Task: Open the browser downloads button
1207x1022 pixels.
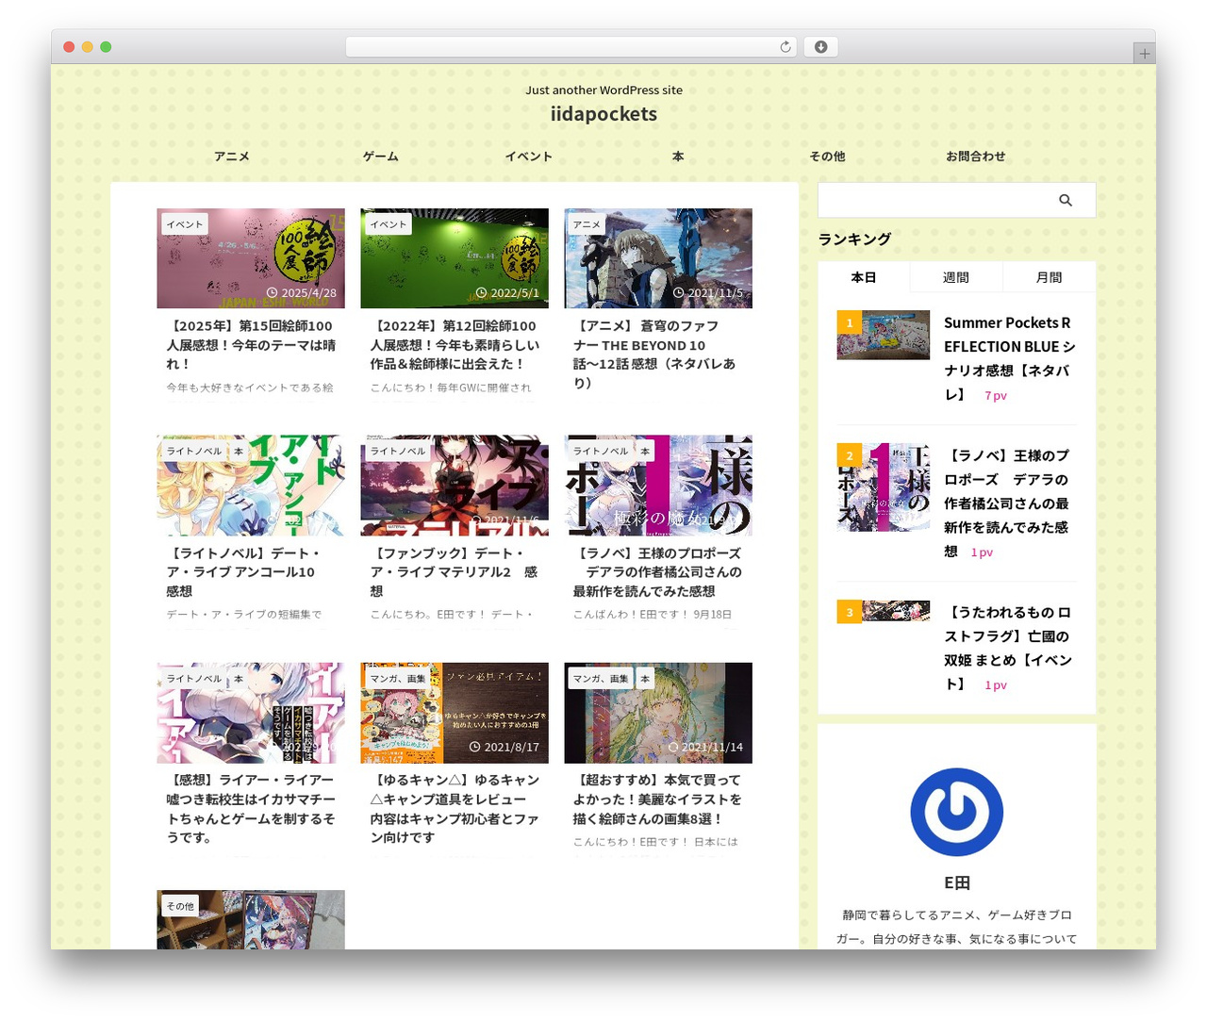Action: pyautogui.click(x=820, y=47)
